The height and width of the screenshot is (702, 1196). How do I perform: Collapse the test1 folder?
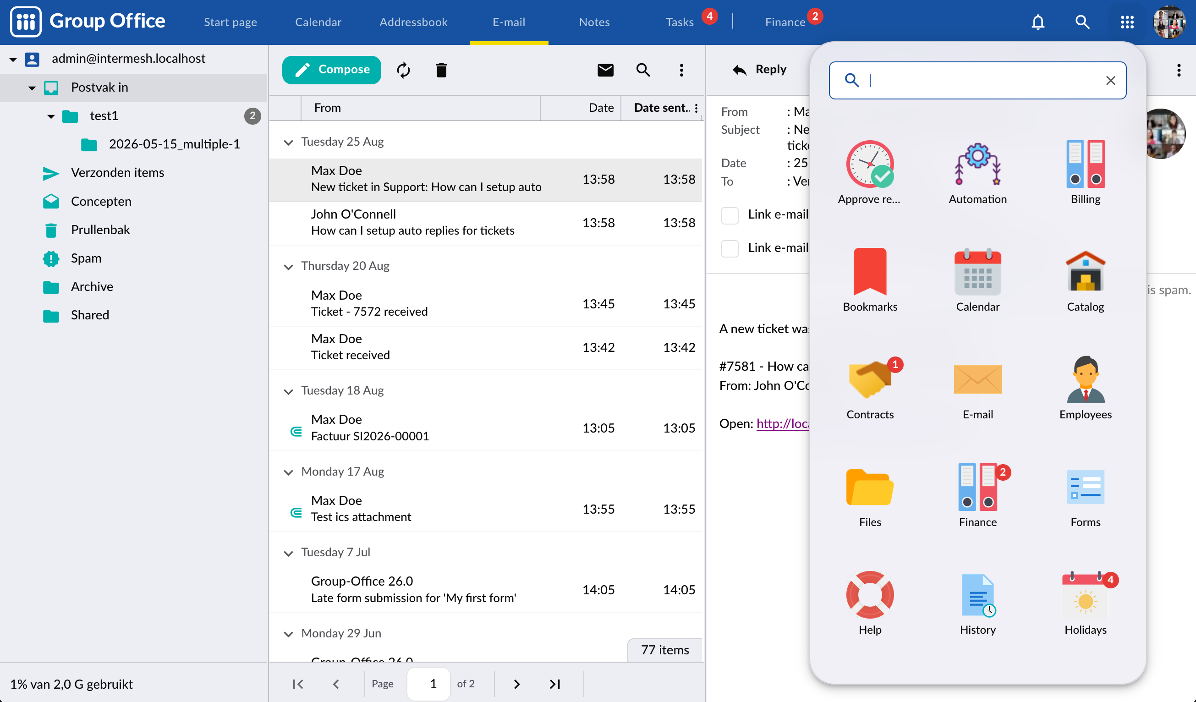[51, 116]
